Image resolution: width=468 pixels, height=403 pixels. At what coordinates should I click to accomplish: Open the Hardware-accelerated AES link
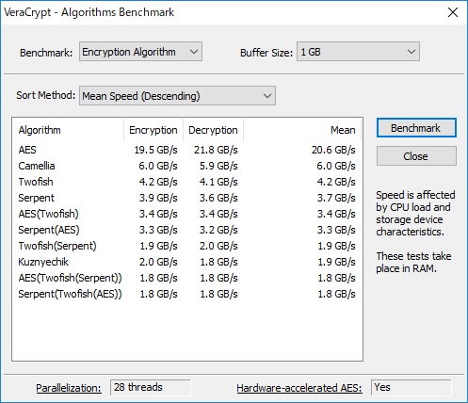tap(299, 388)
